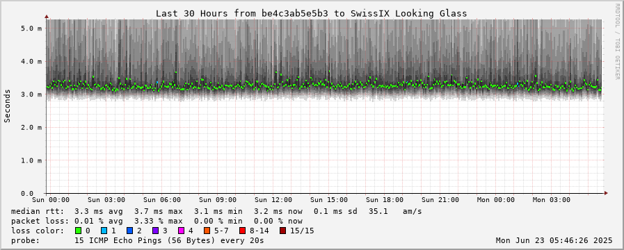Screen dimensions: 624x250
Task: Click the purple loss color 3 swatch
Action: coord(155,231)
